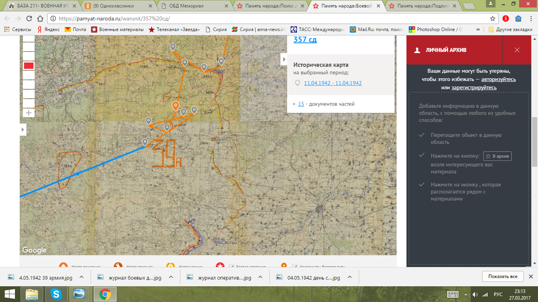This screenshot has width=538, height=302.
Task: Open the 11.04.1942 - 11.04.1942 date link
Action: (333, 83)
